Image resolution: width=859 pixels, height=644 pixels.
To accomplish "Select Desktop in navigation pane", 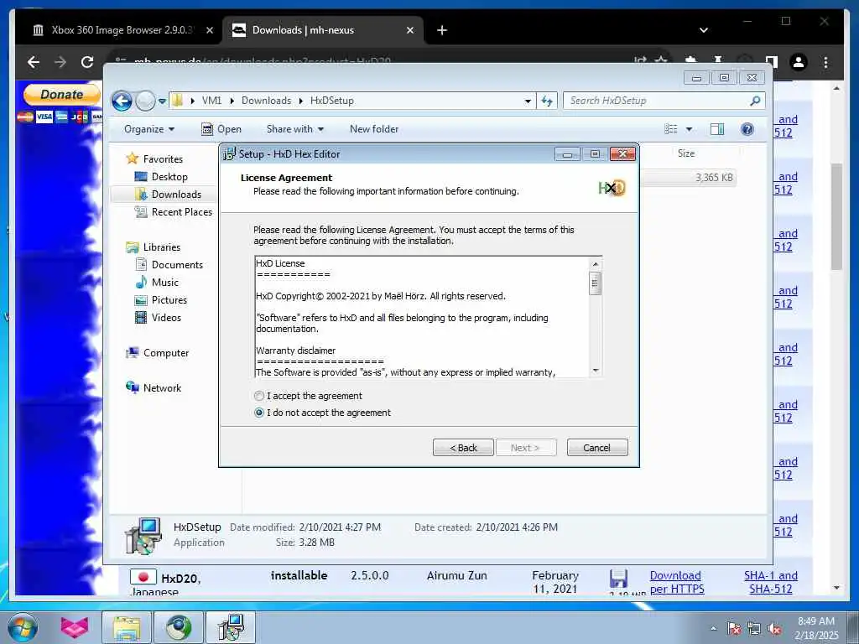I will [x=169, y=176].
